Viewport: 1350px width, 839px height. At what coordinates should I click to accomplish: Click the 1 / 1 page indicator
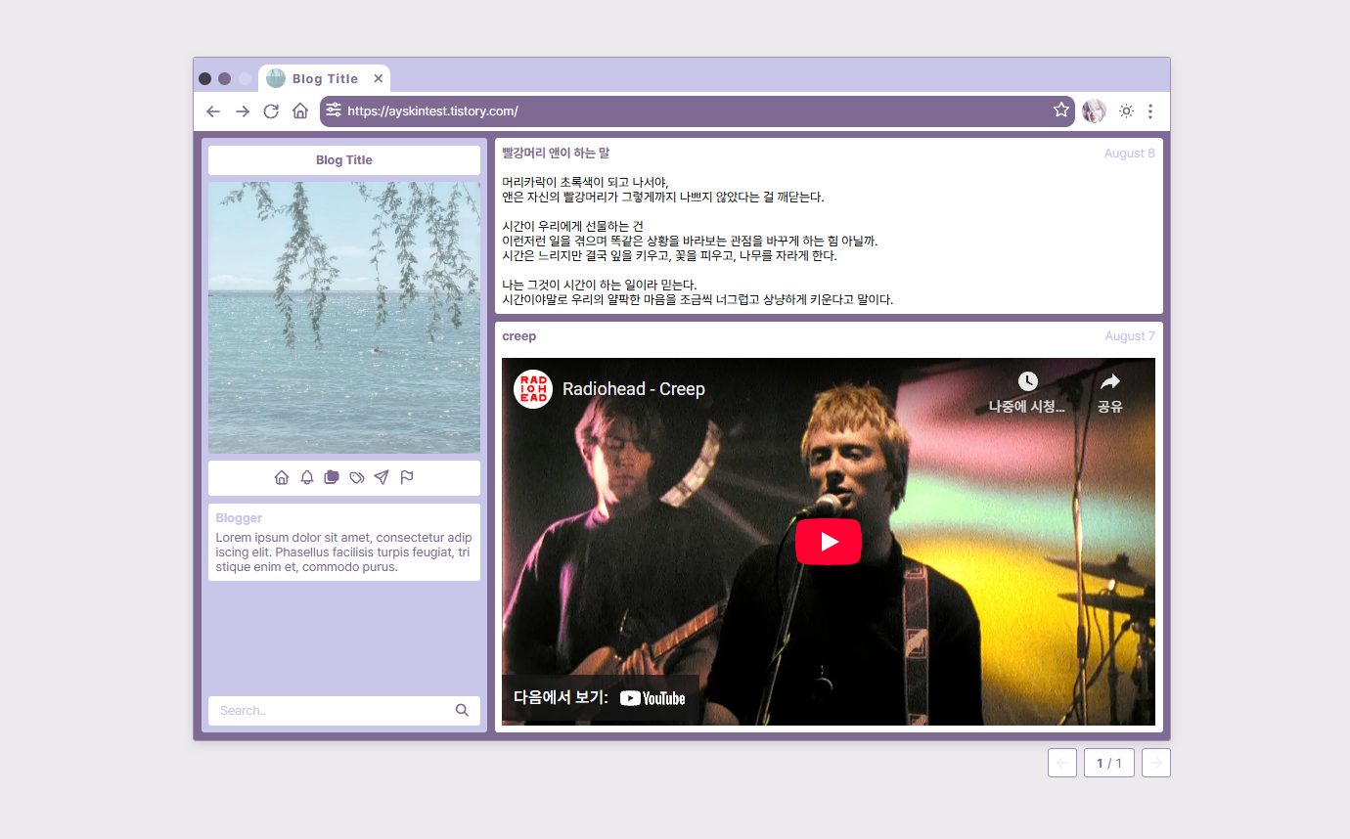(1109, 763)
